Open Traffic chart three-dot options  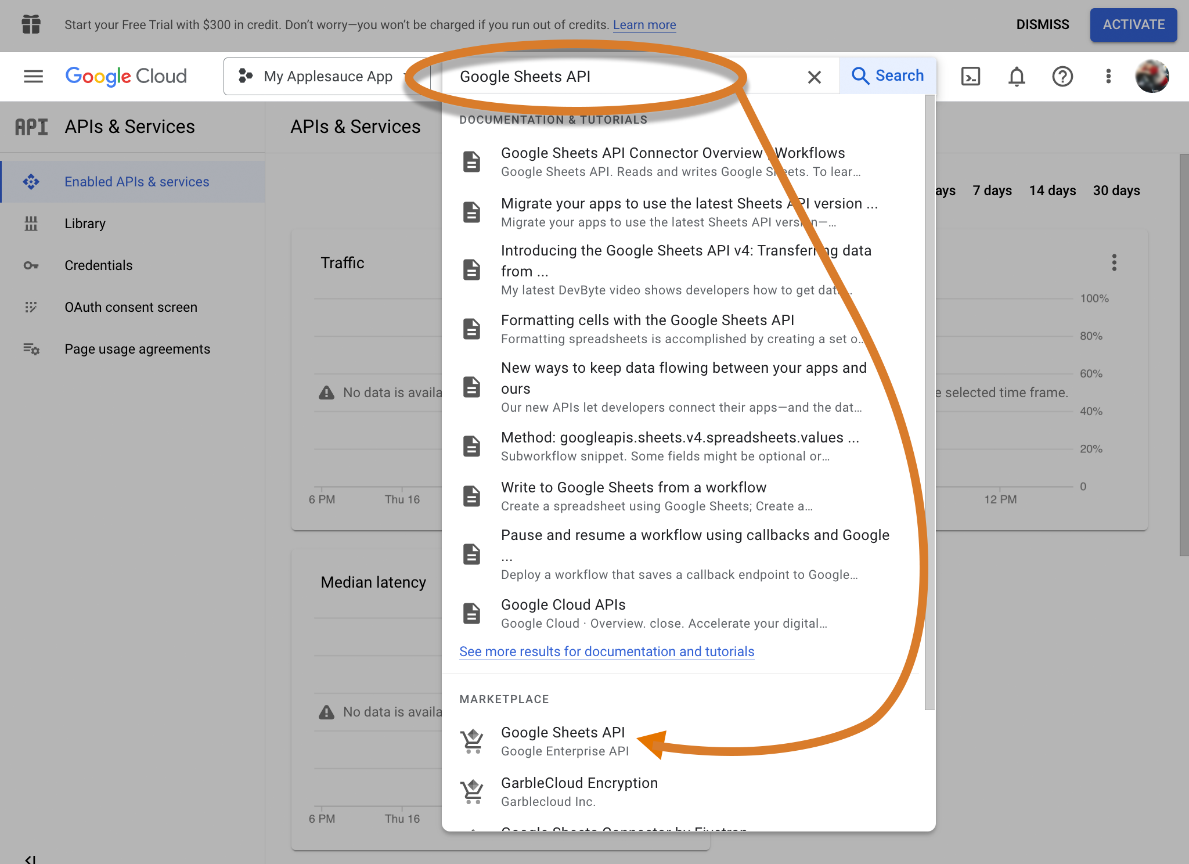(x=1114, y=262)
